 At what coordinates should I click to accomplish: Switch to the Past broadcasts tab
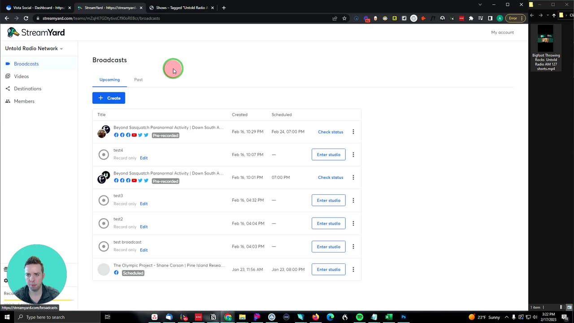[138, 80]
